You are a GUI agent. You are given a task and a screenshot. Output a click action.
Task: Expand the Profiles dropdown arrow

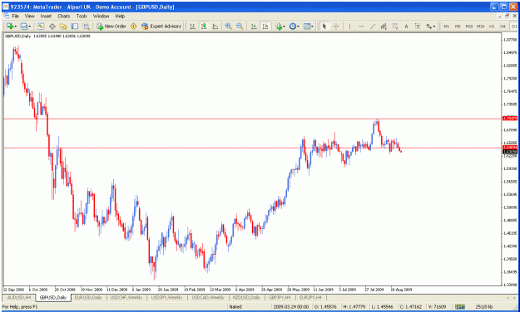29,27
